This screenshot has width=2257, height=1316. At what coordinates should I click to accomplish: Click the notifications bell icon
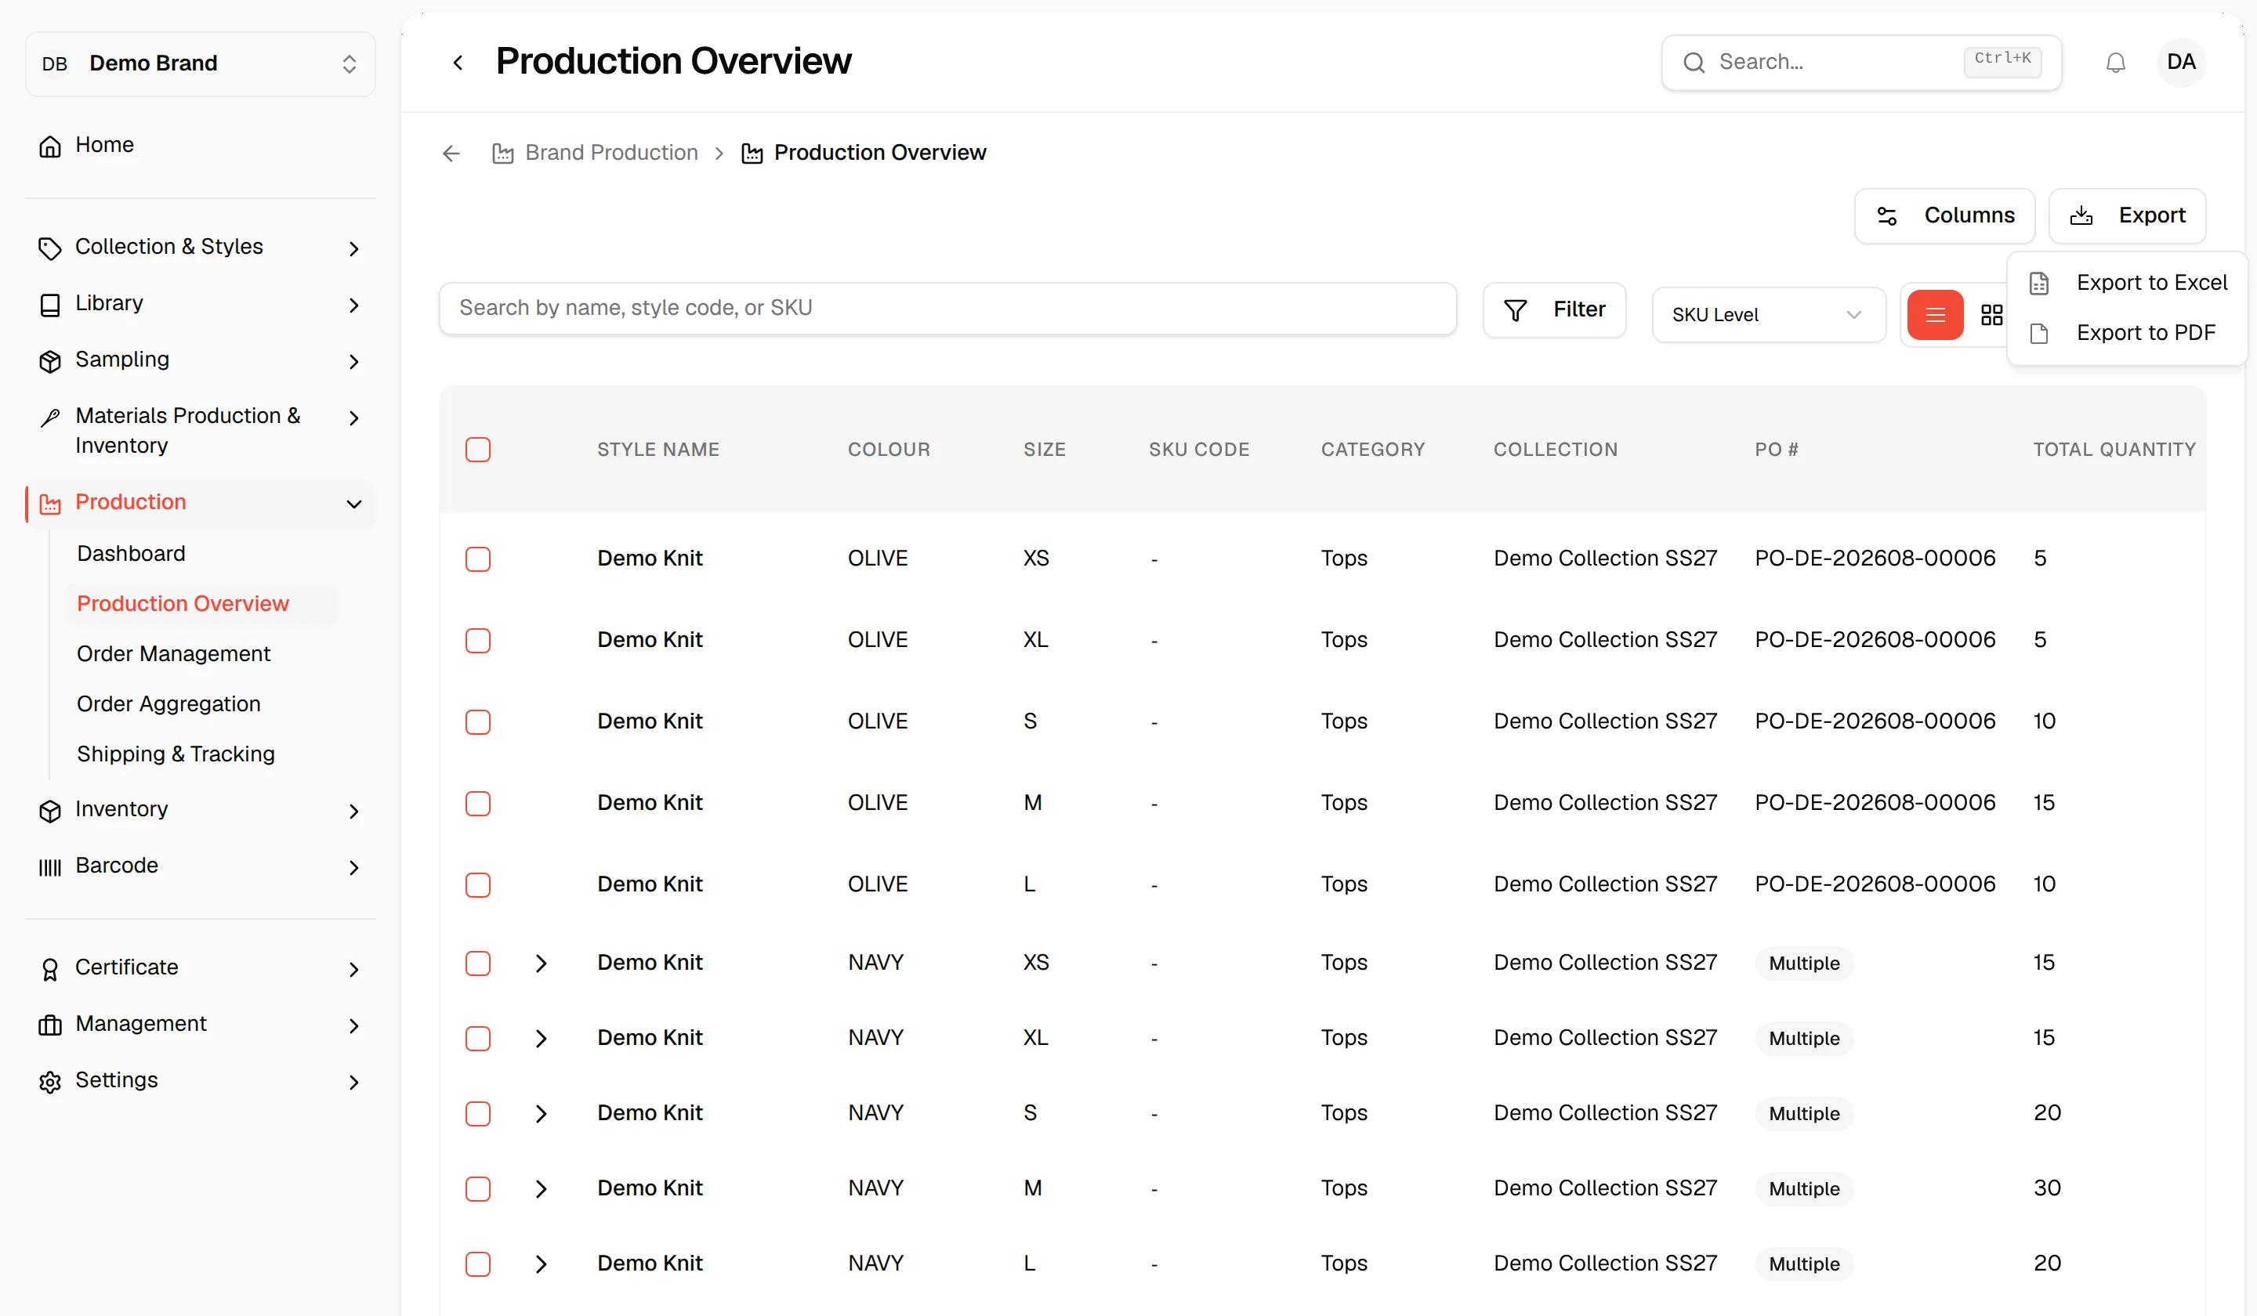click(2115, 63)
